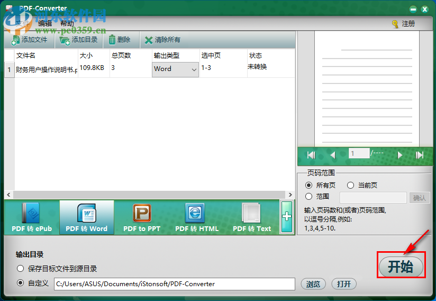The height and width of the screenshot is (301, 436).
Task: Click the 输出类型 column header
Action: (176, 56)
